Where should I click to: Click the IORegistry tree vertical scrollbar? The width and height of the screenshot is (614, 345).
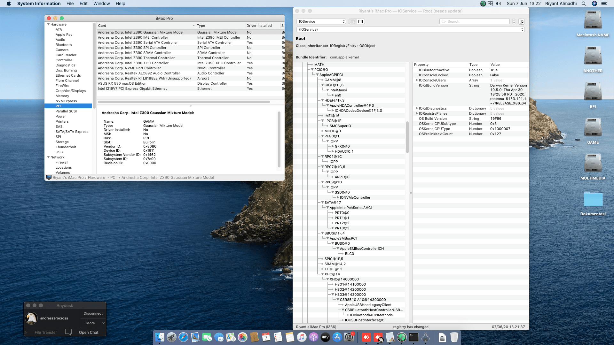(407, 137)
